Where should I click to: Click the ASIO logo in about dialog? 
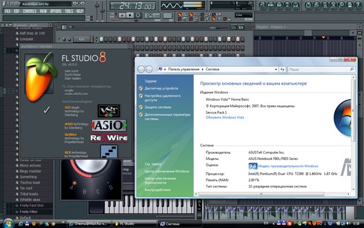pos(109,125)
